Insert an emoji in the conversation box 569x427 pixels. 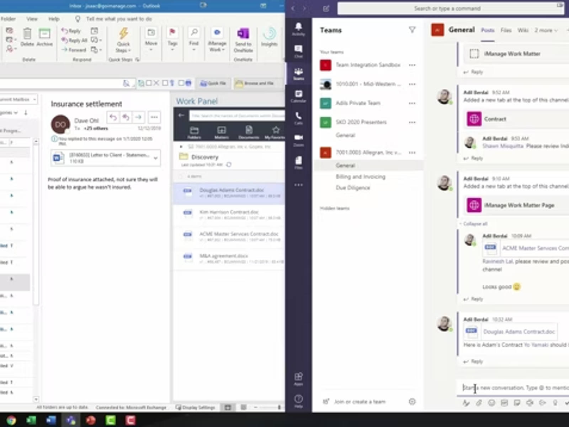(491, 403)
